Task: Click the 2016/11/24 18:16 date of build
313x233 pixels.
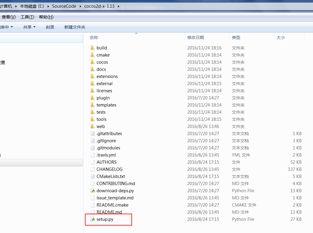Action: click(204, 48)
